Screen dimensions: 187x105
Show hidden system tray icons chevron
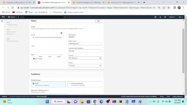tap(150, 101)
